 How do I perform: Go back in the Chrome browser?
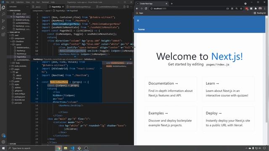click(x=137, y=8)
